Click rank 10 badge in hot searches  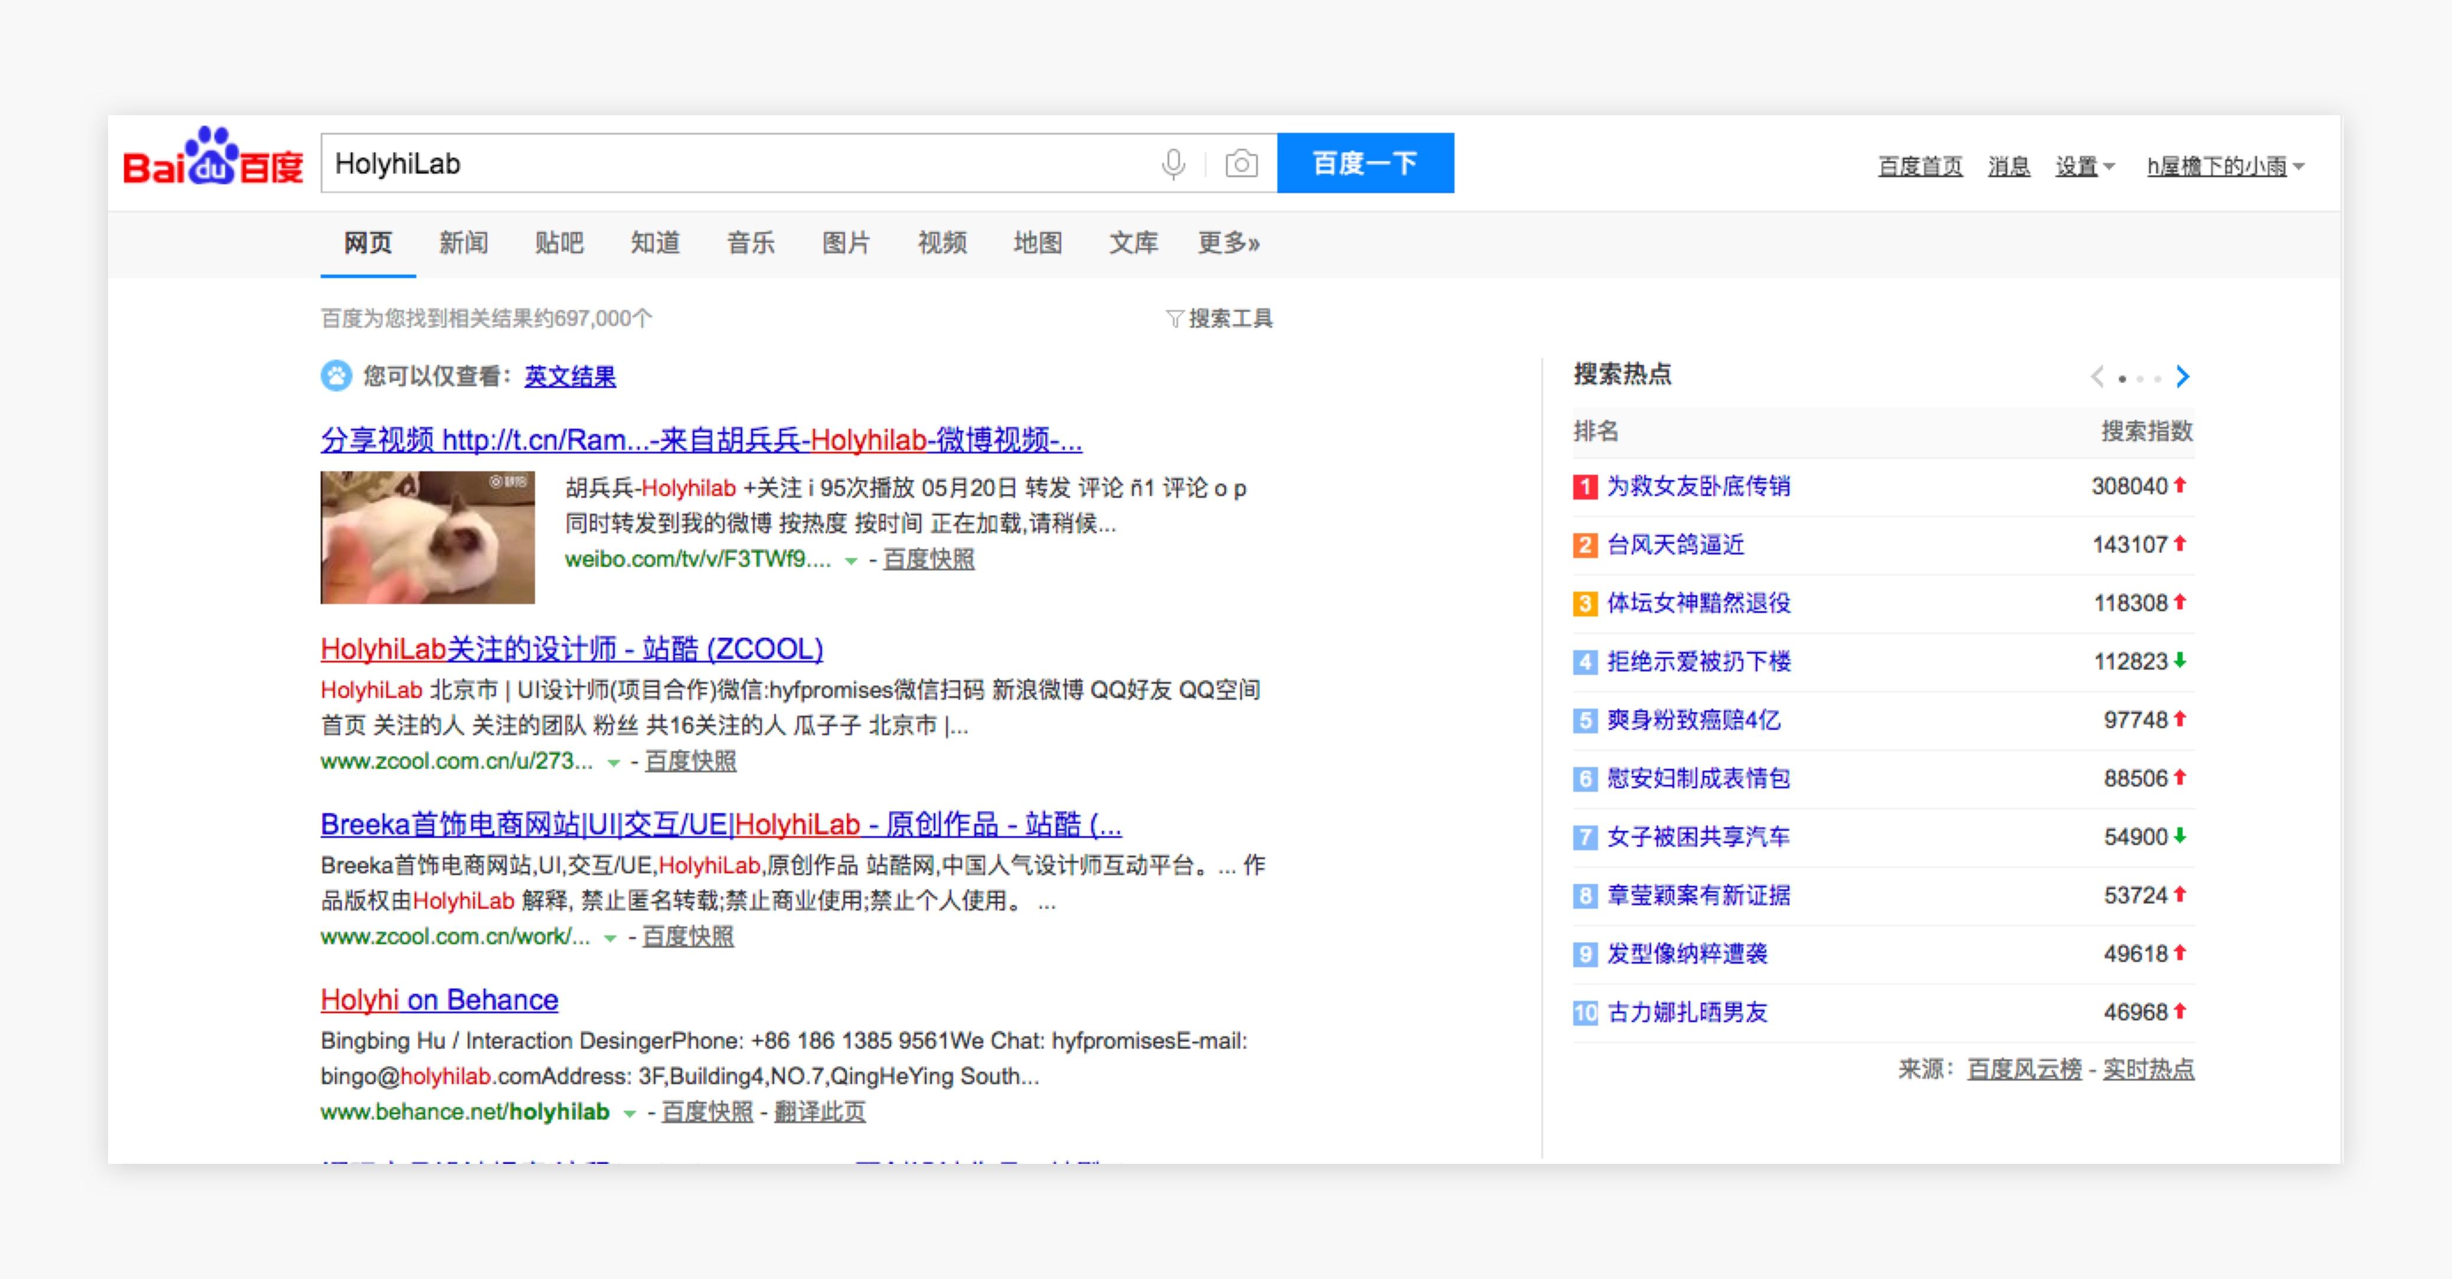point(1585,1013)
